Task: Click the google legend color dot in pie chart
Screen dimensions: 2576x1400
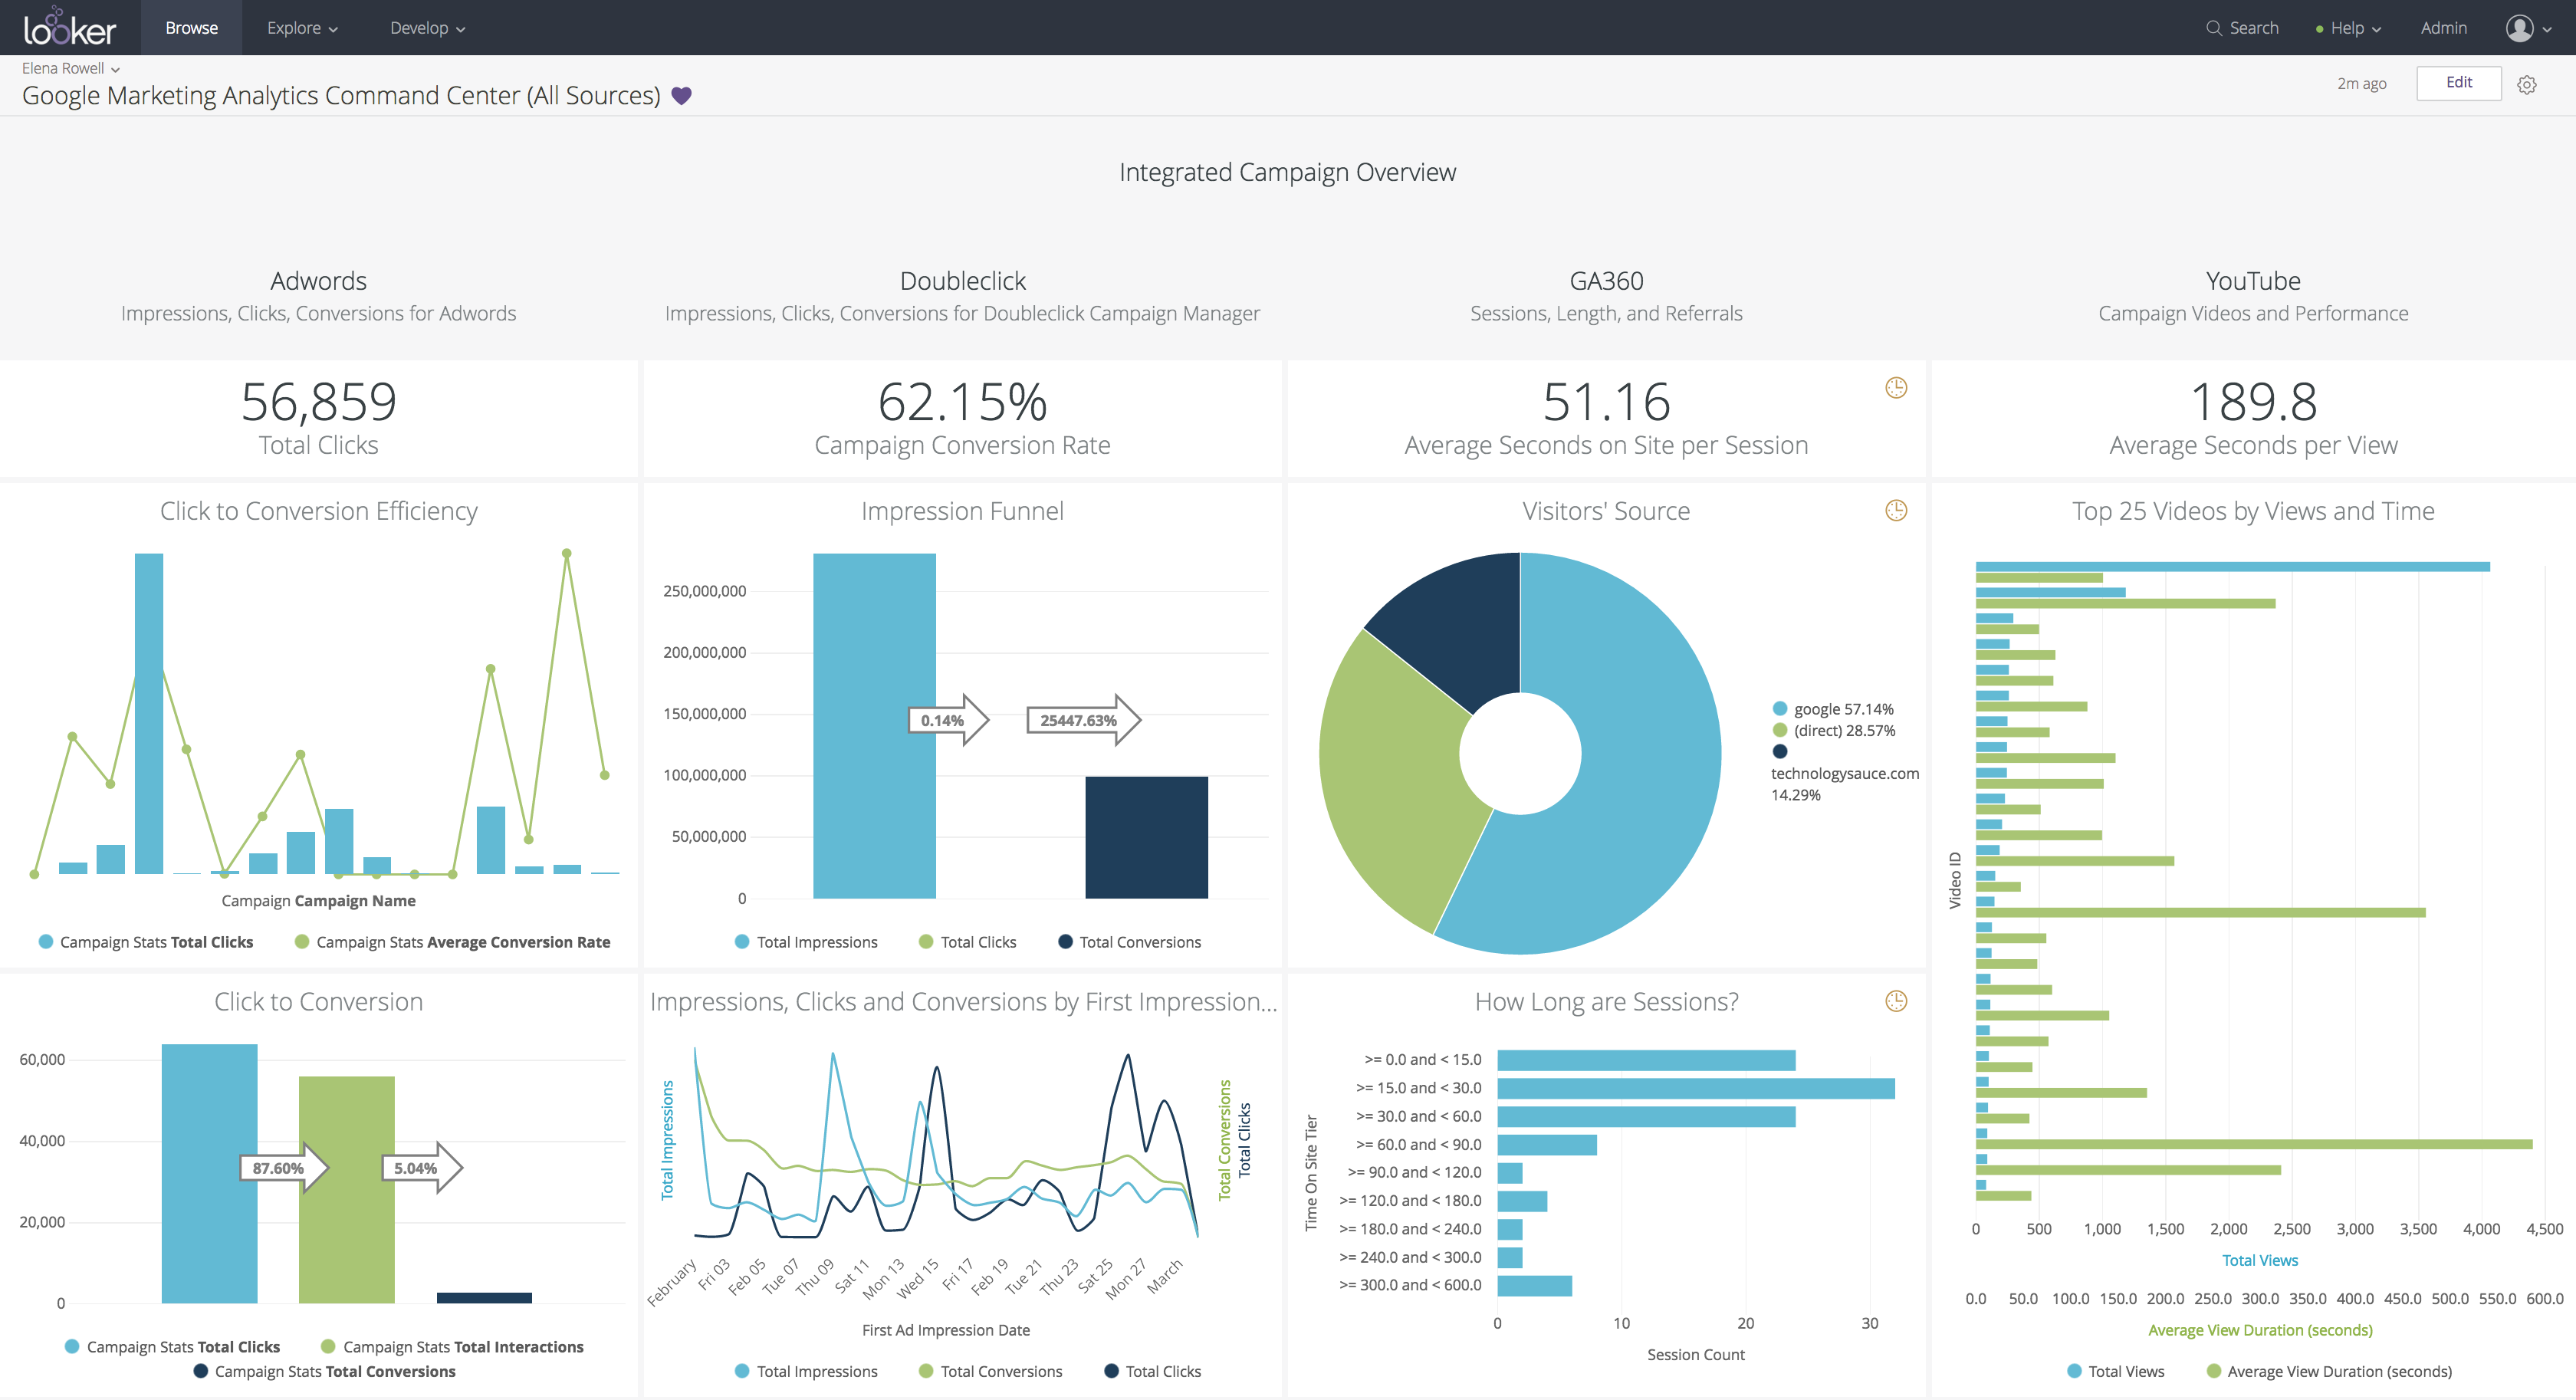Action: (x=1780, y=709)
